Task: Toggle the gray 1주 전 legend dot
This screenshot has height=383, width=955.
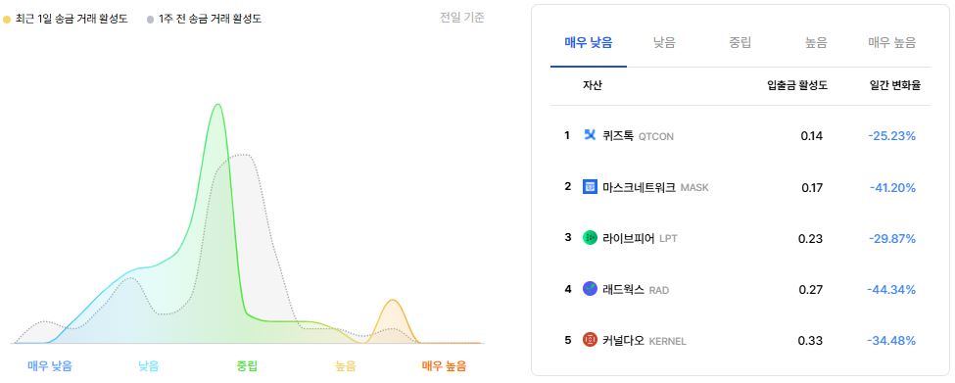Action: [x=151, y=20]
